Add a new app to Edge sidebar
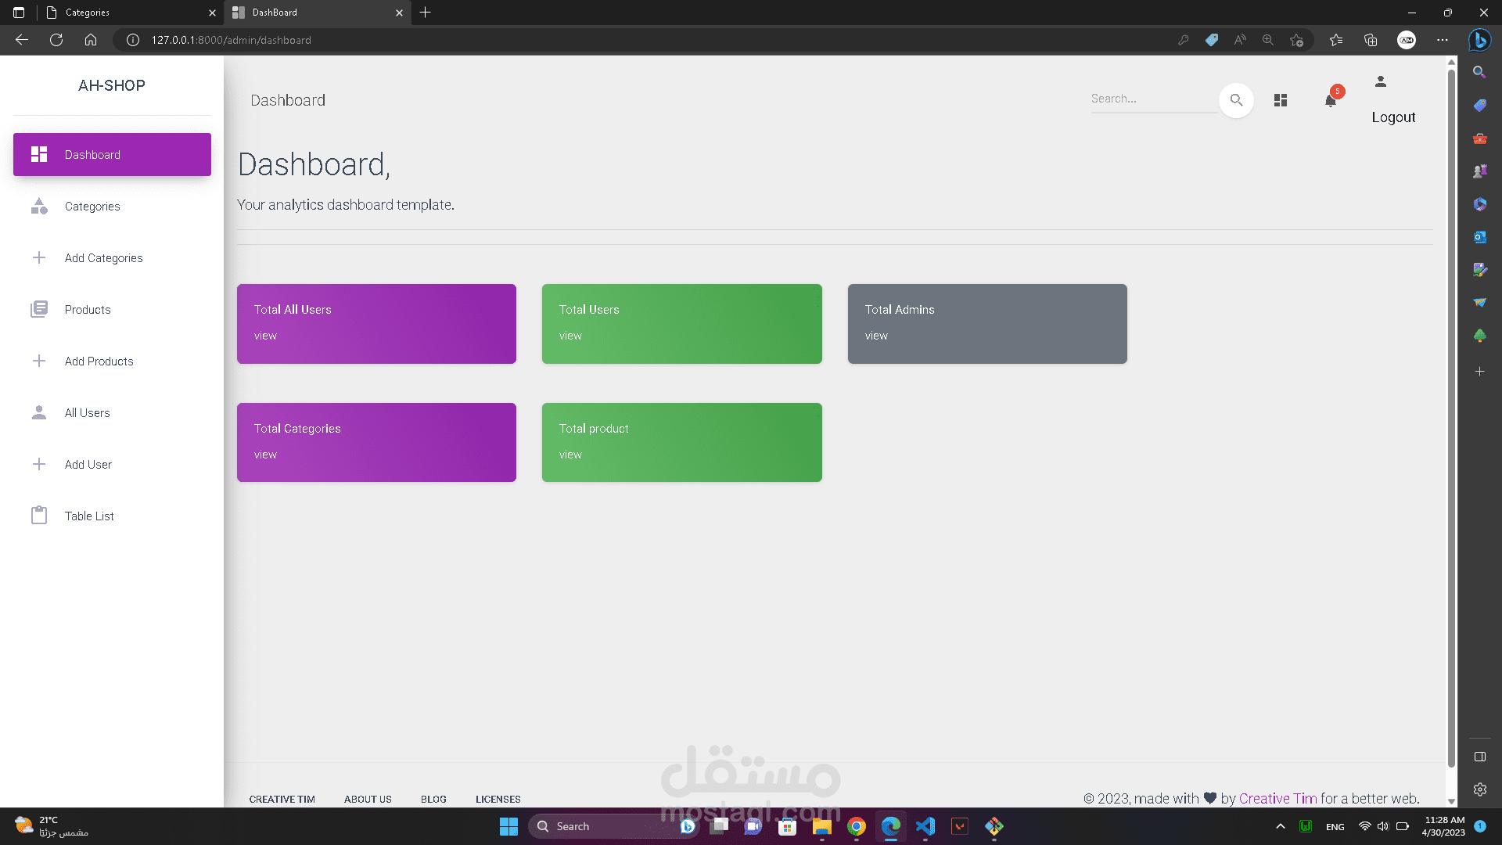This screenshot has height=845, width=1502. (x=1479, y=372)
